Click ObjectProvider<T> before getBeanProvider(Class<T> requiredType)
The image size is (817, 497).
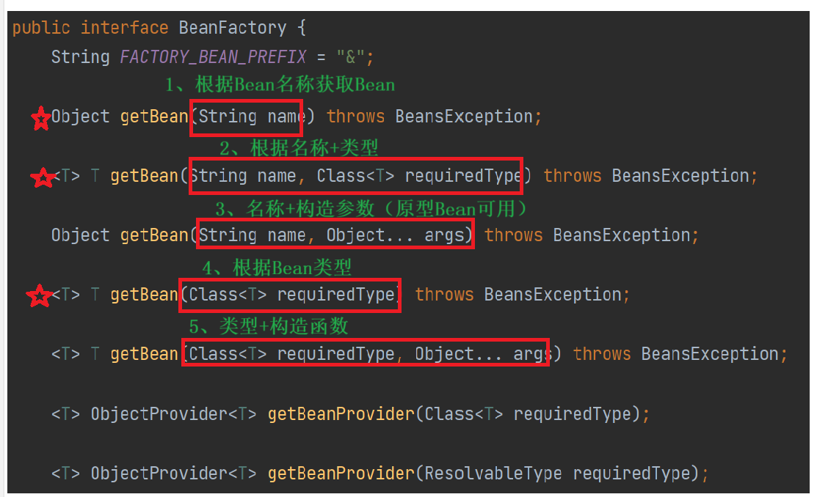click(x=173, y=413)
